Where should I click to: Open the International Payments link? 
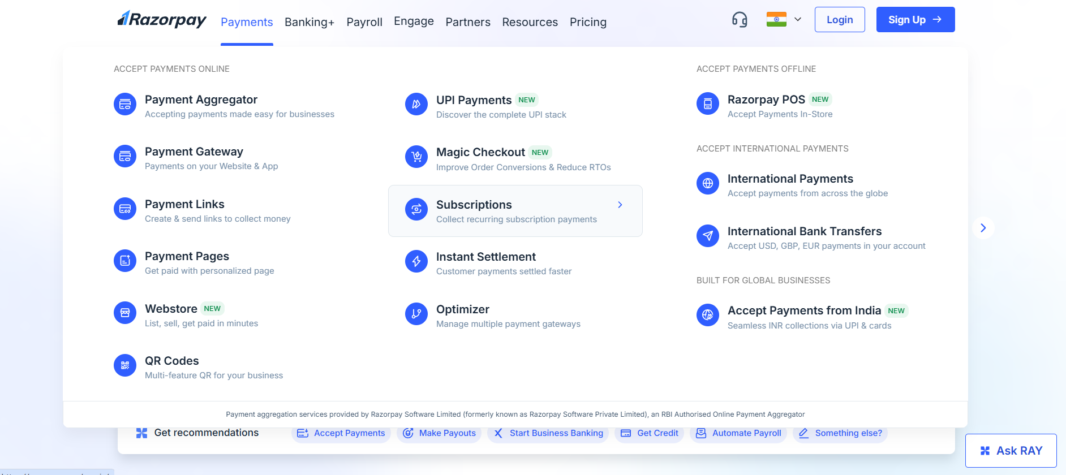[790, 179]
